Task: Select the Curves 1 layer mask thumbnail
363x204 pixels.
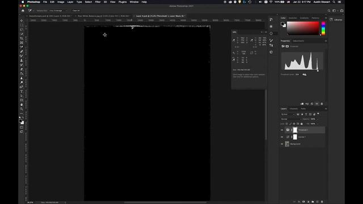Action: pos(295,137)
